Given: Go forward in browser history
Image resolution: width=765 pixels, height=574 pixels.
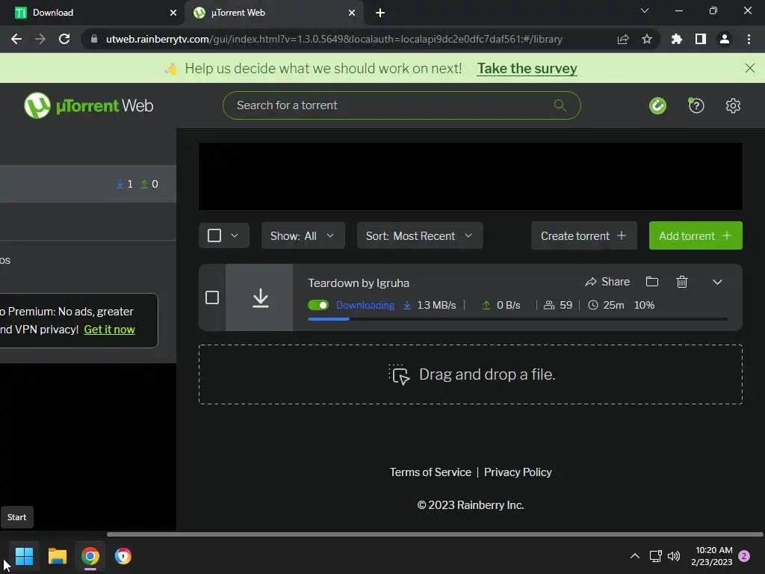Looking at the screenshot, I should point(40,39).
